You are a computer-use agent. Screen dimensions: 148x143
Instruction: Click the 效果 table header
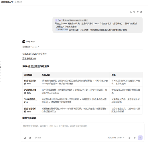tap(126, 75)
